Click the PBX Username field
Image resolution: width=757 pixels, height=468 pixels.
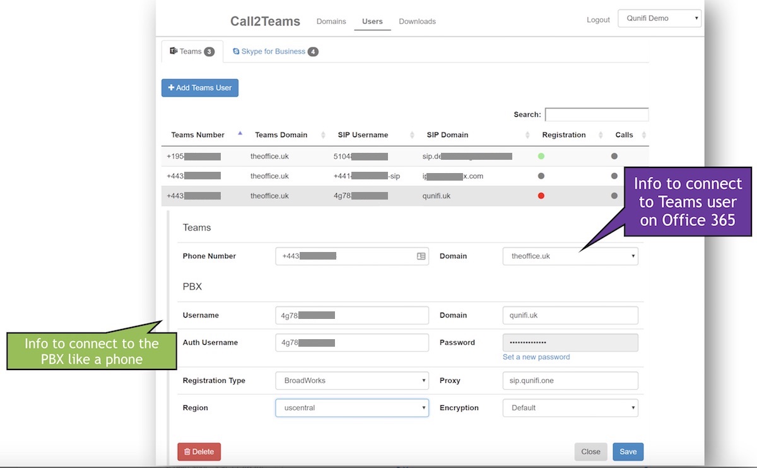point(352,315)
